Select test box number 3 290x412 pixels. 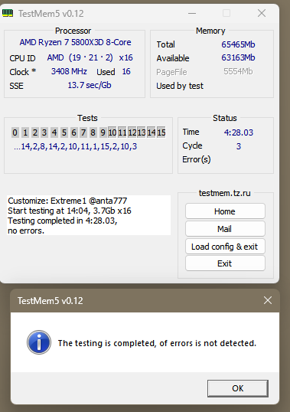pyautogui.click(x=44, y=132)
